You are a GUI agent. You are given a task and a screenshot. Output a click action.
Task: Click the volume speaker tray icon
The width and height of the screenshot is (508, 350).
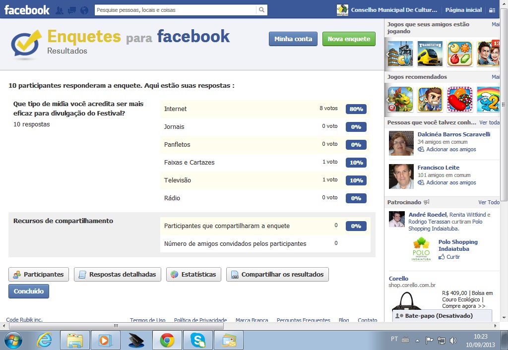coord(453,340)
